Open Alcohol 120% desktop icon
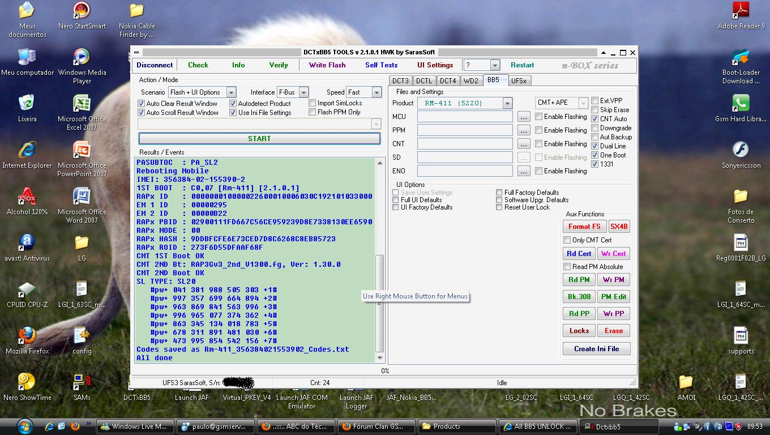The height and width of the screenshot is (435, 770). click(x=27, y=201)
